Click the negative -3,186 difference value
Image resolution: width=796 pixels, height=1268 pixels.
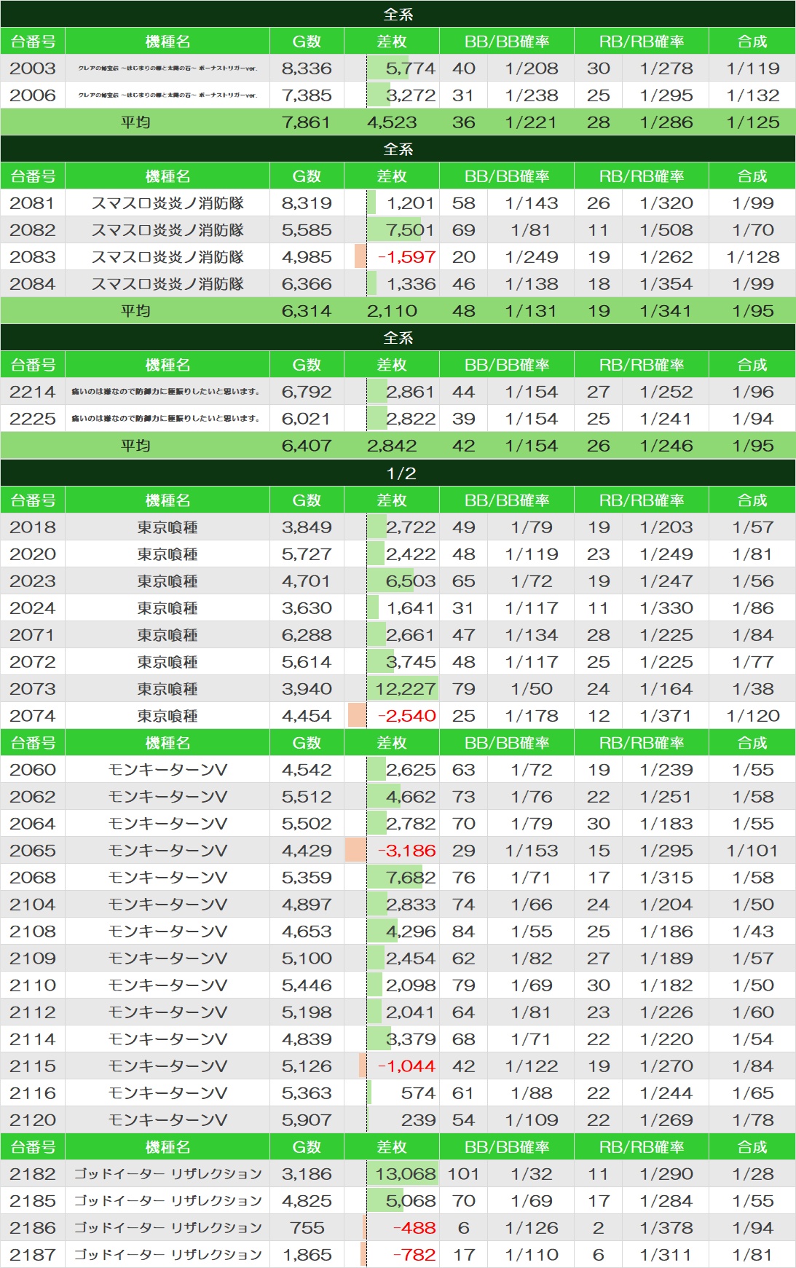(406, 851)
